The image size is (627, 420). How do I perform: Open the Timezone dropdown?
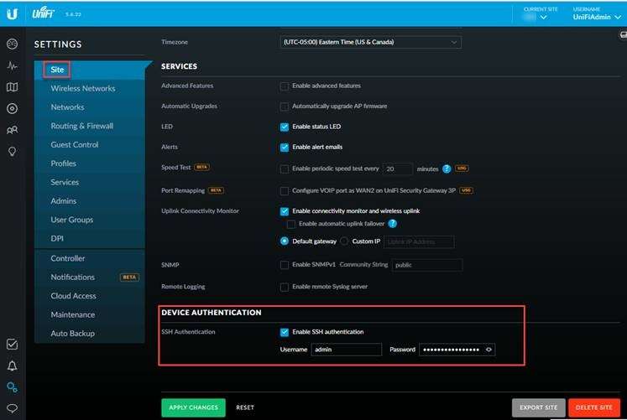[x=370, y=42]
